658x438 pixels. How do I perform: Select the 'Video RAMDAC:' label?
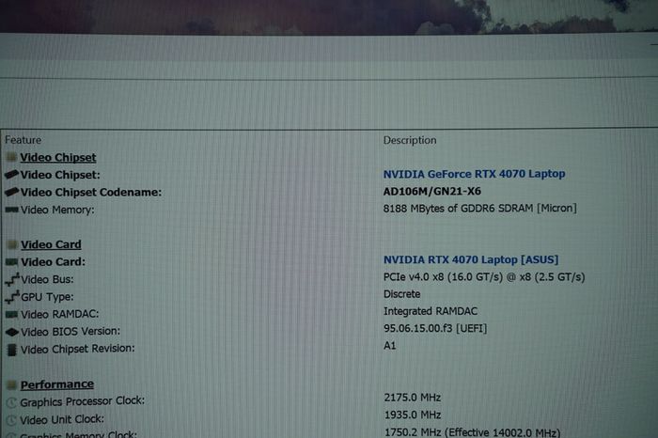tap(60, 314)
